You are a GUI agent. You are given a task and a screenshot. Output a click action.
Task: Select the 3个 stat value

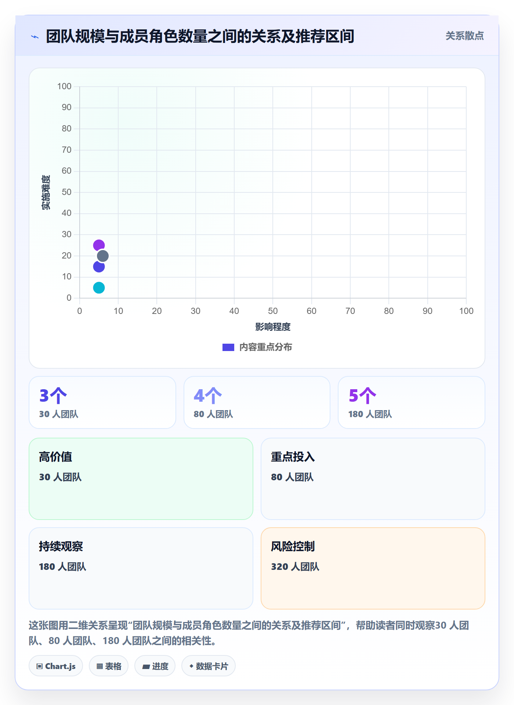click(53, 395)
